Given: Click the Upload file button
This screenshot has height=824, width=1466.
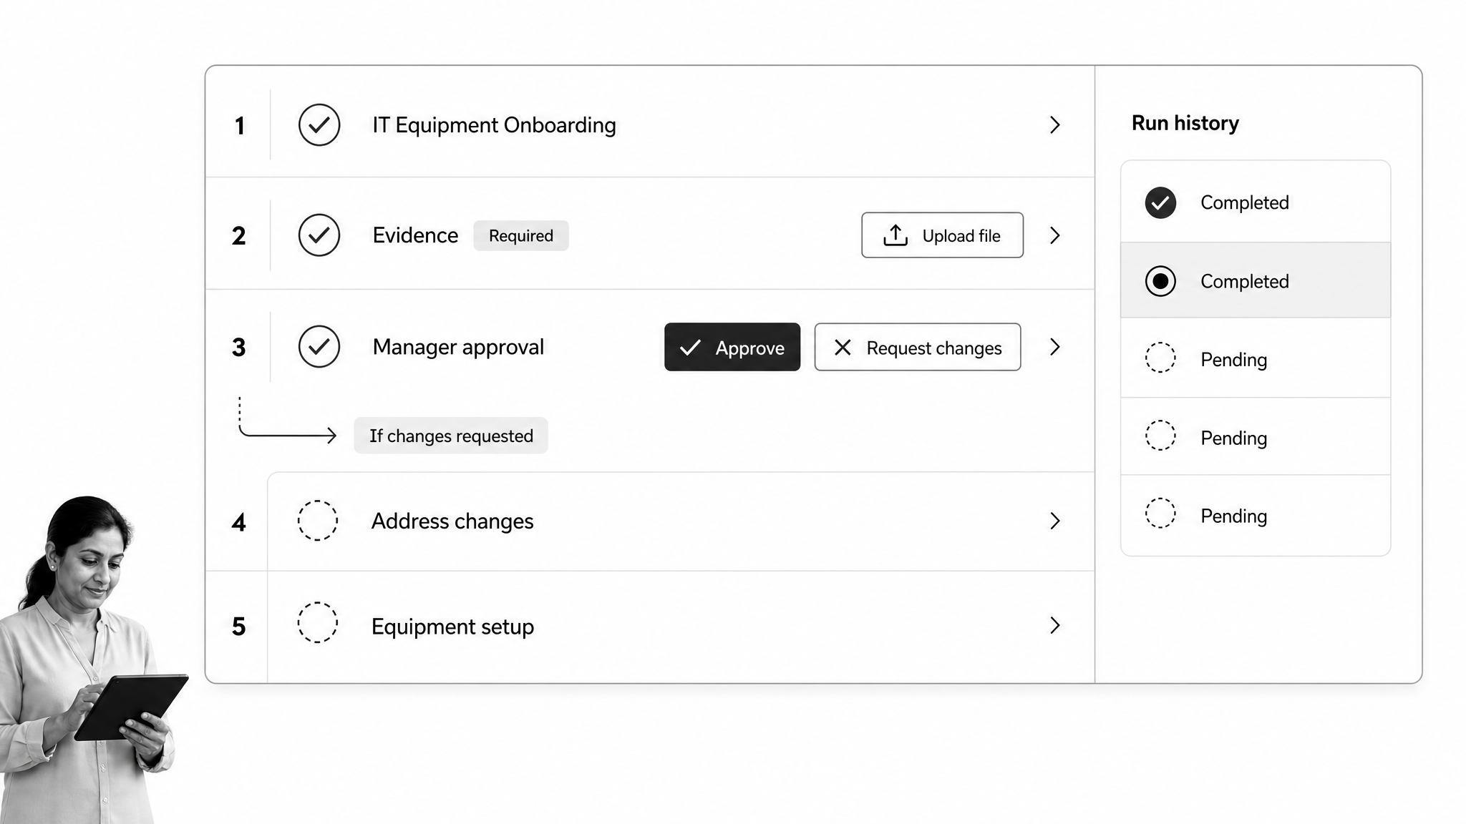Looking at the screenshot, I should [x=942, y=235].
